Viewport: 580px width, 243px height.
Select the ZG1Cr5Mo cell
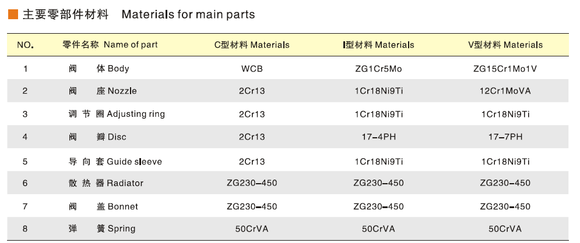pyautogui.click(x=378, y=69)
